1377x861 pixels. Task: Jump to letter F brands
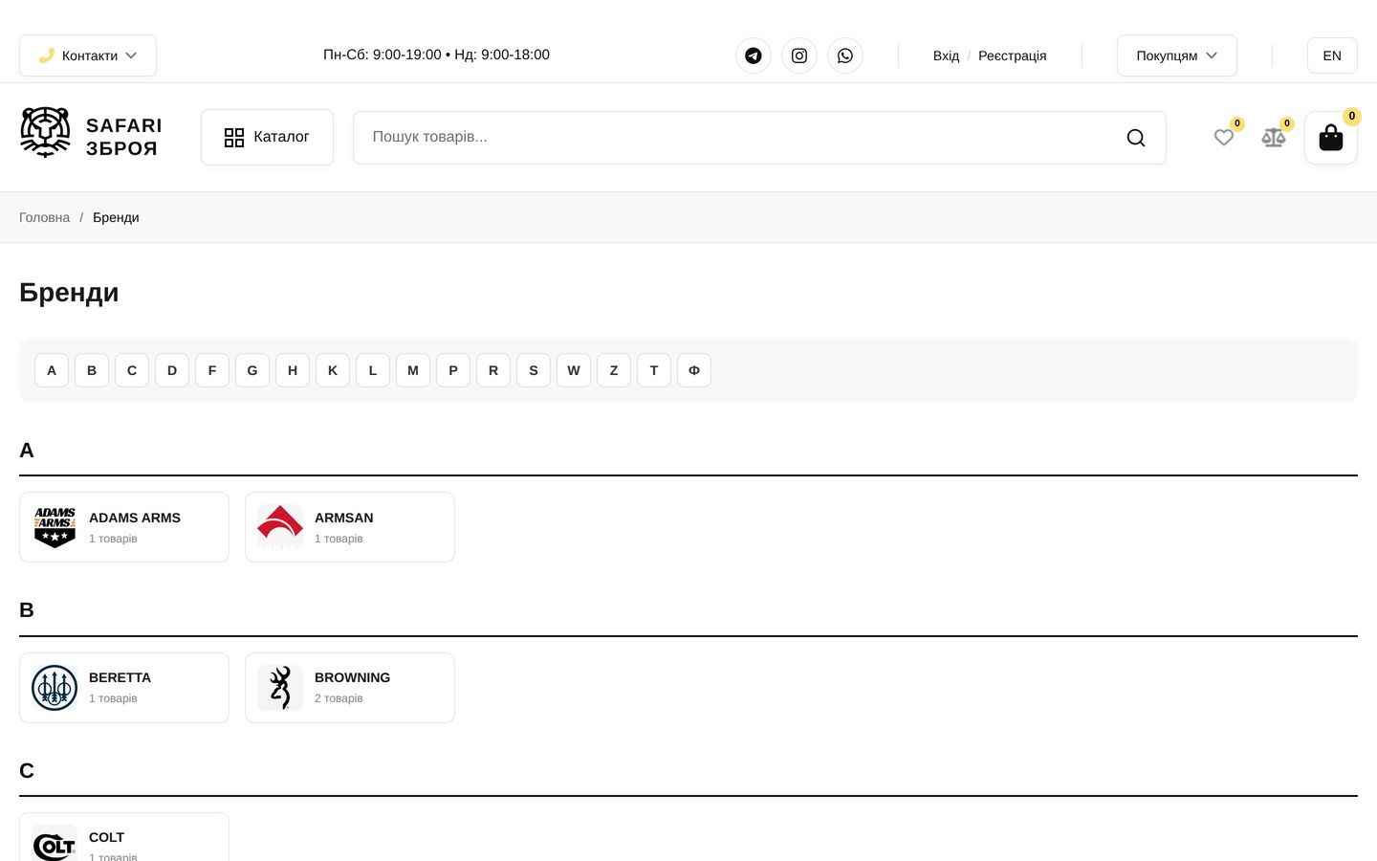tap(212, 370)
